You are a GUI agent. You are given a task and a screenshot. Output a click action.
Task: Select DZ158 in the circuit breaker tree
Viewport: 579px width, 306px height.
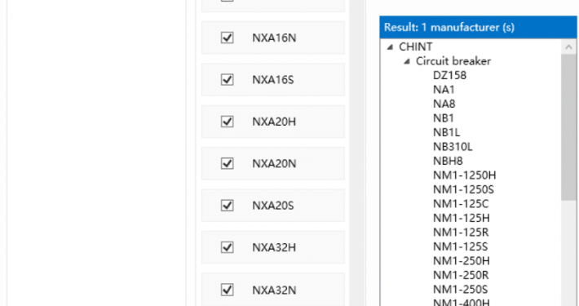449,75
